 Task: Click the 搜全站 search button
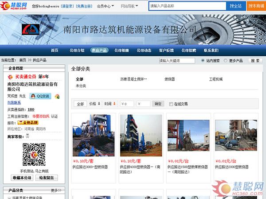click(x=236, y=6)
